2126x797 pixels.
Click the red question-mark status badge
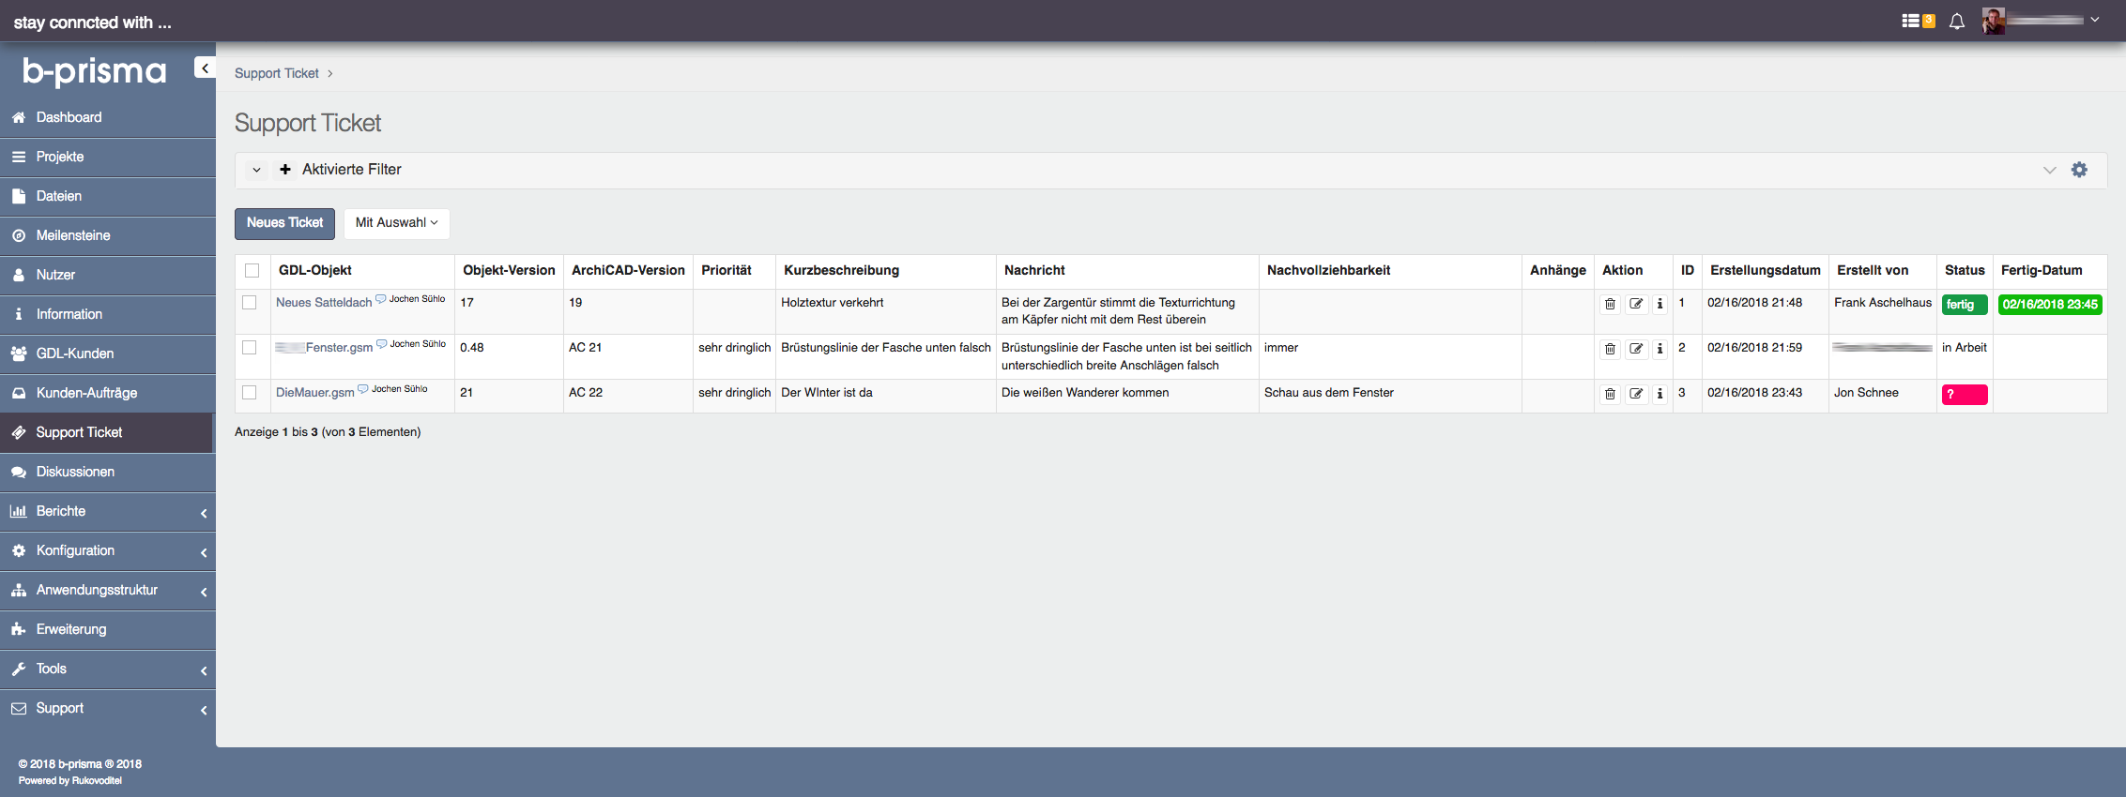coord(1964,395)
